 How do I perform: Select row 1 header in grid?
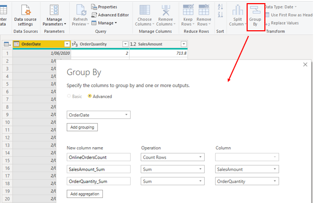[x=7, y=53]
